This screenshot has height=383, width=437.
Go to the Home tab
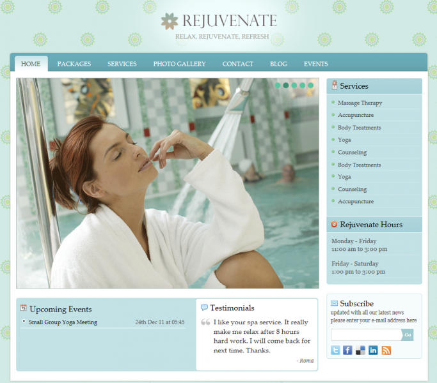pyautogui.click(x=31, y=64)
